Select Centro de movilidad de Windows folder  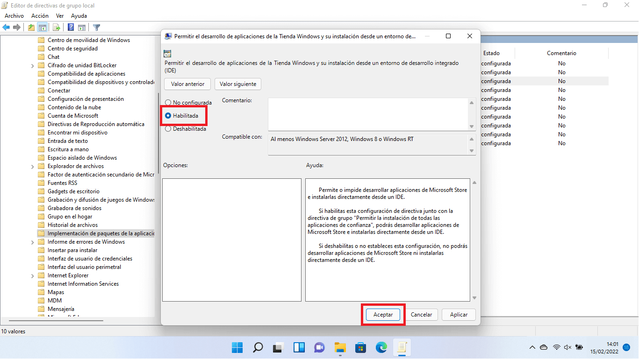coord(89,40)
